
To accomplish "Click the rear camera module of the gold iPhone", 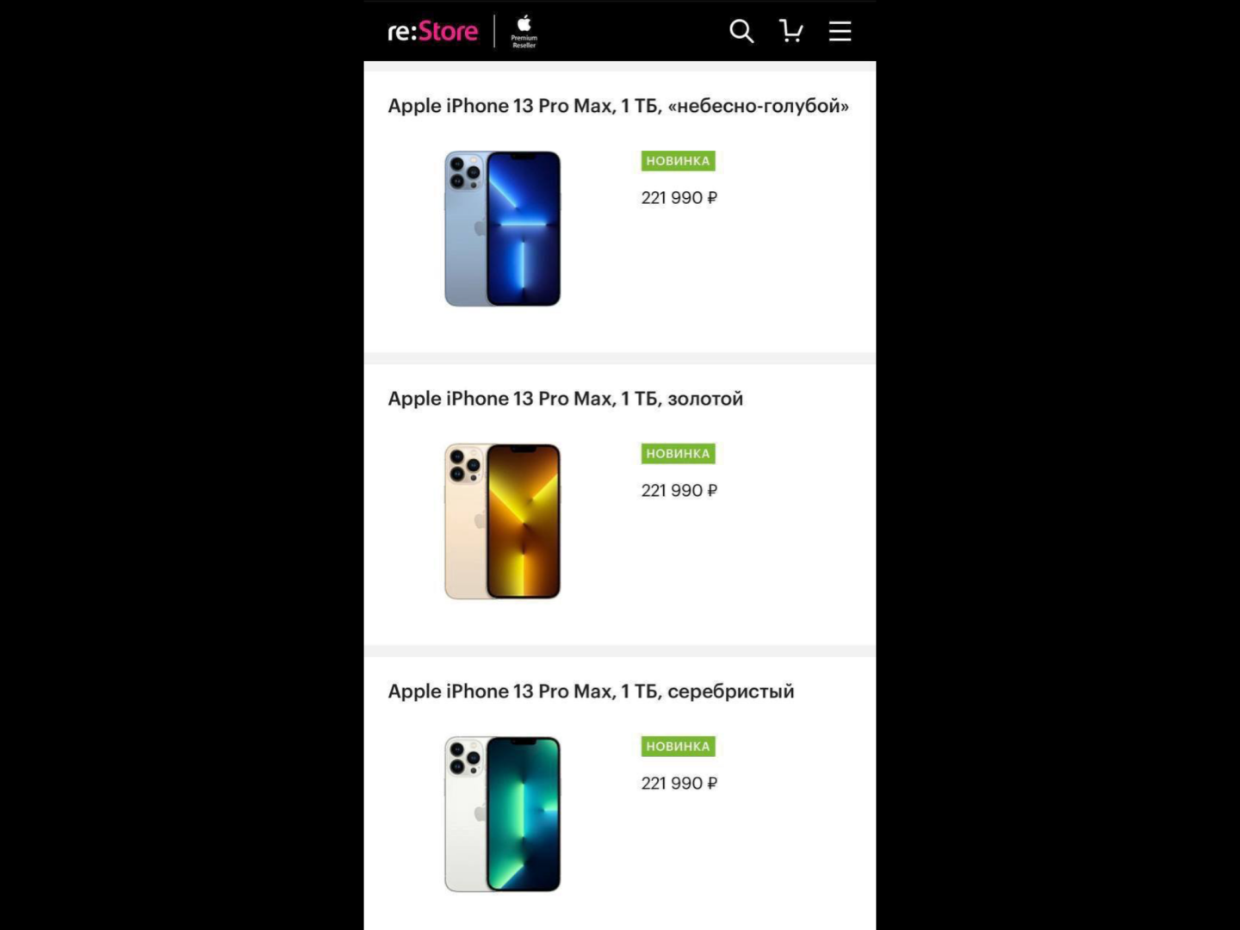I will [465, 465].
